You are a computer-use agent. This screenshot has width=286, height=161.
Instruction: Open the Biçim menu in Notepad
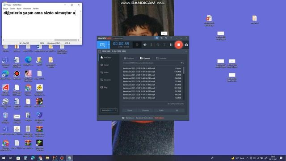(x=19, y=8)
